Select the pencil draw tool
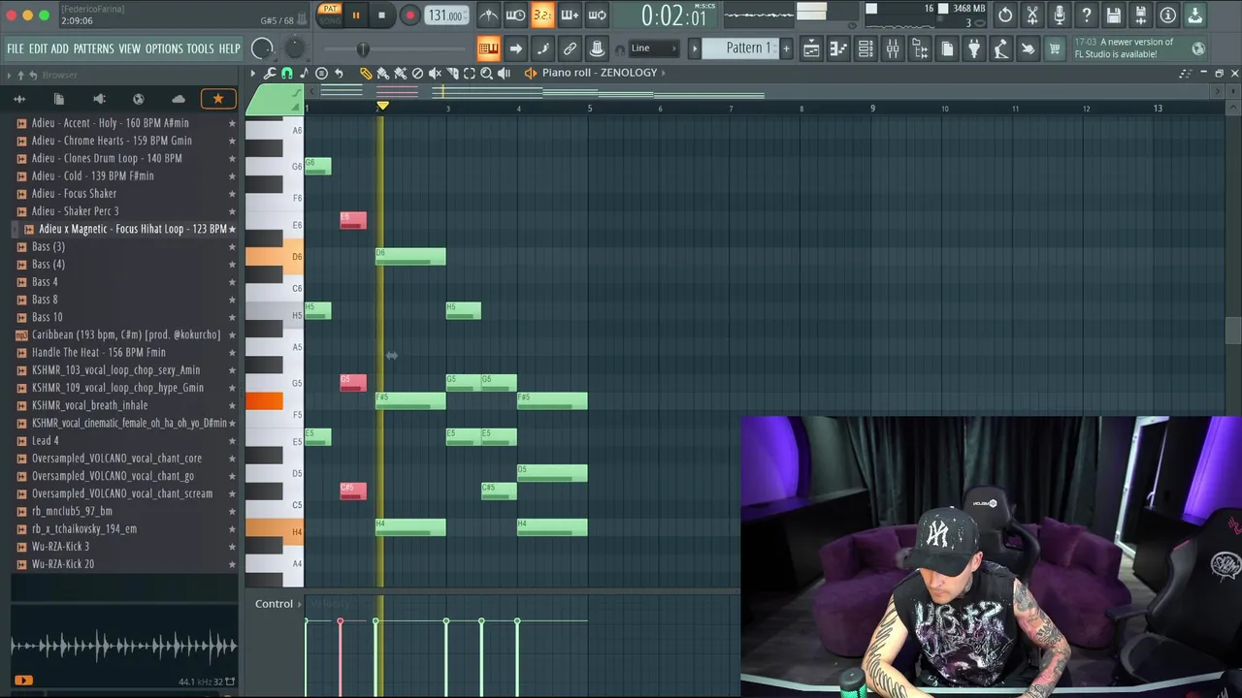The height and width of the screenshot is (698, 1242). (366, 74)
